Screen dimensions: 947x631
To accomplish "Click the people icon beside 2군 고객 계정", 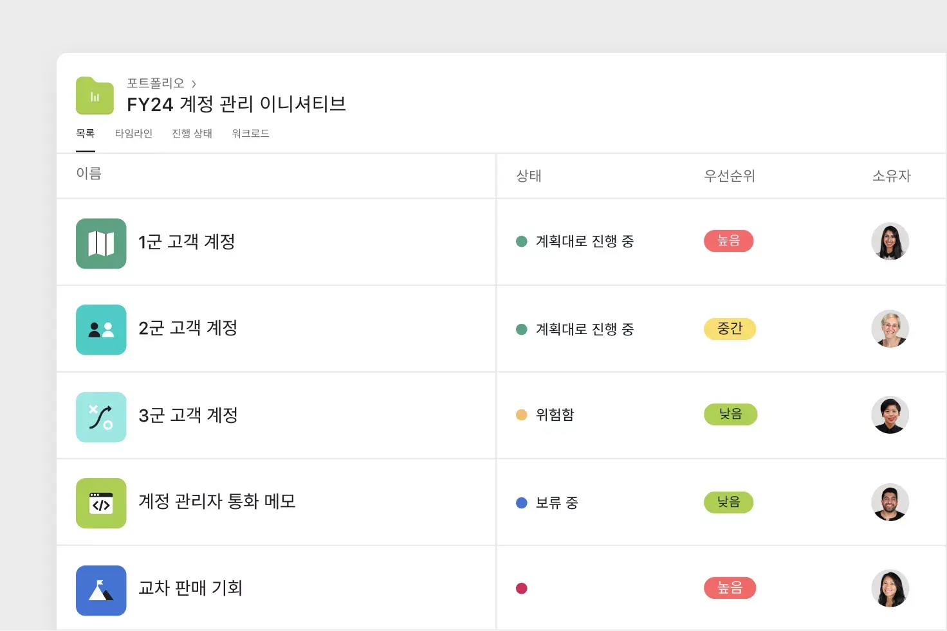I will tap(101, 330).
